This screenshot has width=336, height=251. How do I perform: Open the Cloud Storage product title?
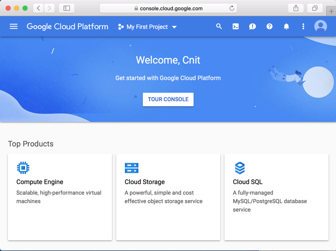click(145, 182)
